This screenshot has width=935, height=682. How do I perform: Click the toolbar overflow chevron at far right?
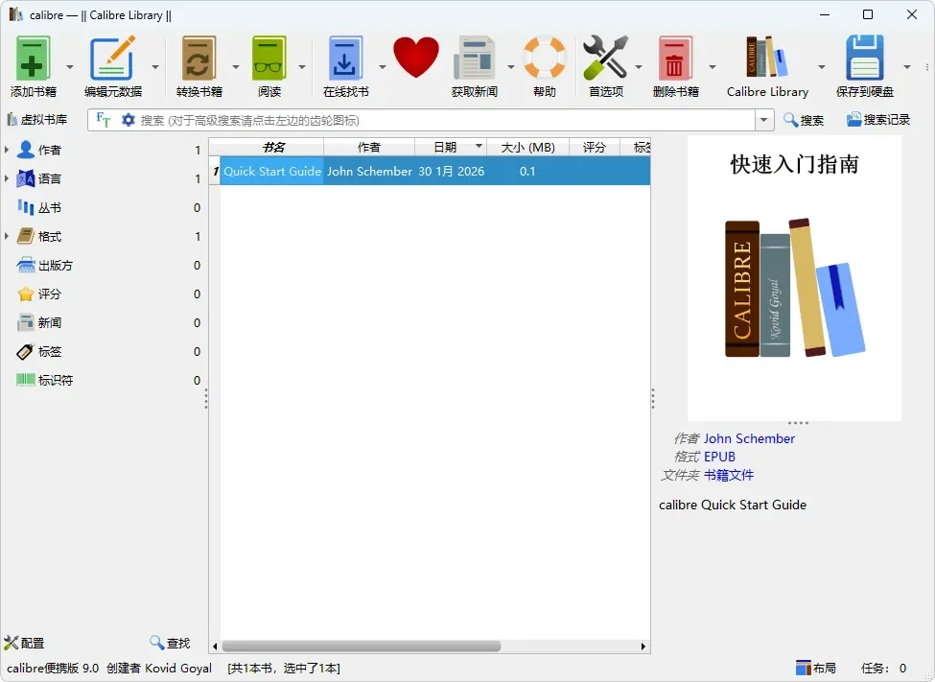[926, 67]
